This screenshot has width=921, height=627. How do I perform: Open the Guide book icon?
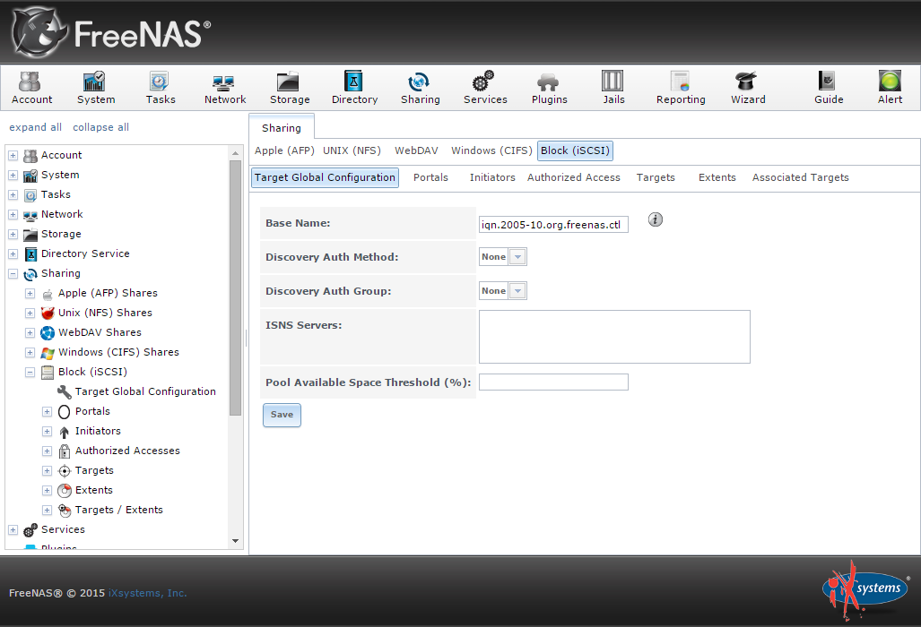coord(827,82)
